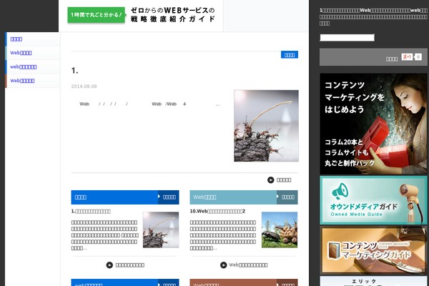Image resolution: width=429 pixels, height=286 pixels.
Task: Click the arrow button on the blue section header
Action: click(x=168, y=197)
